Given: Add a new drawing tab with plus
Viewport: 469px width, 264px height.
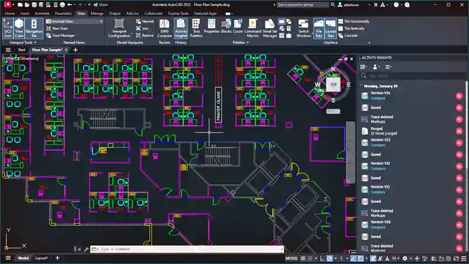Looking at the screenshot, I should pos(76,50).
